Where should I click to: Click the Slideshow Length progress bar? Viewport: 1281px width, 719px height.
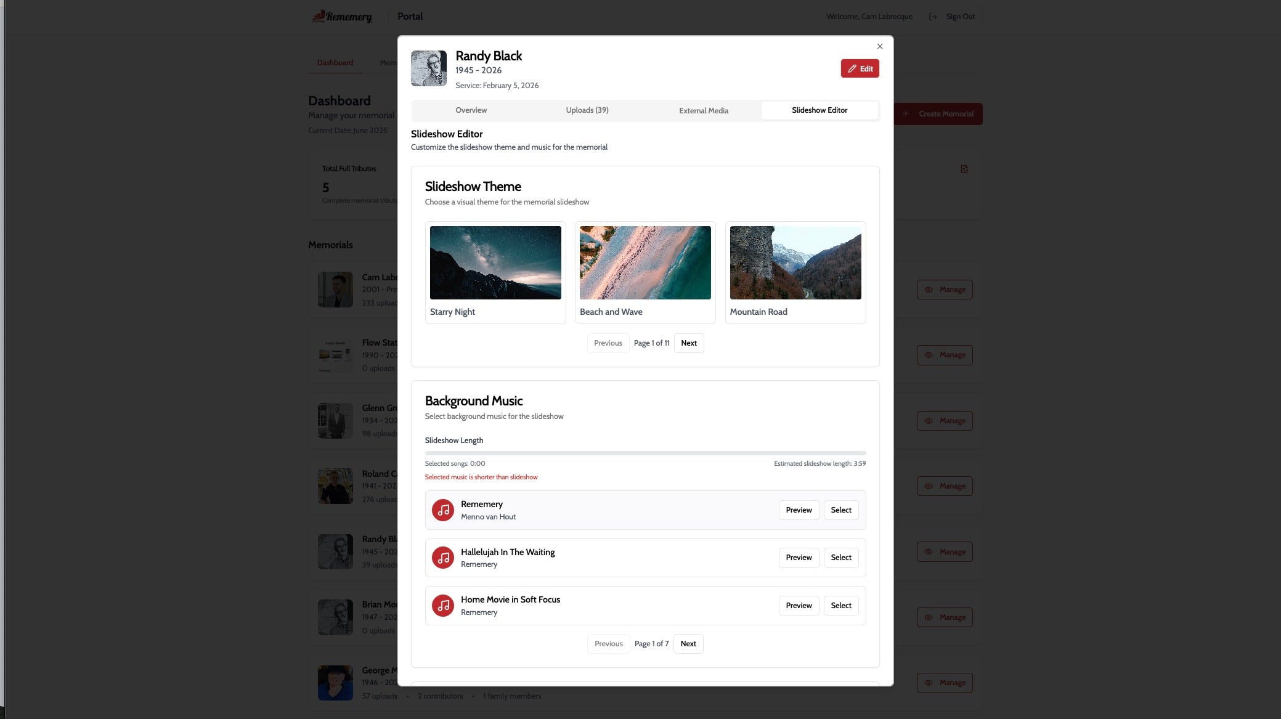click(x=645, y=453)
